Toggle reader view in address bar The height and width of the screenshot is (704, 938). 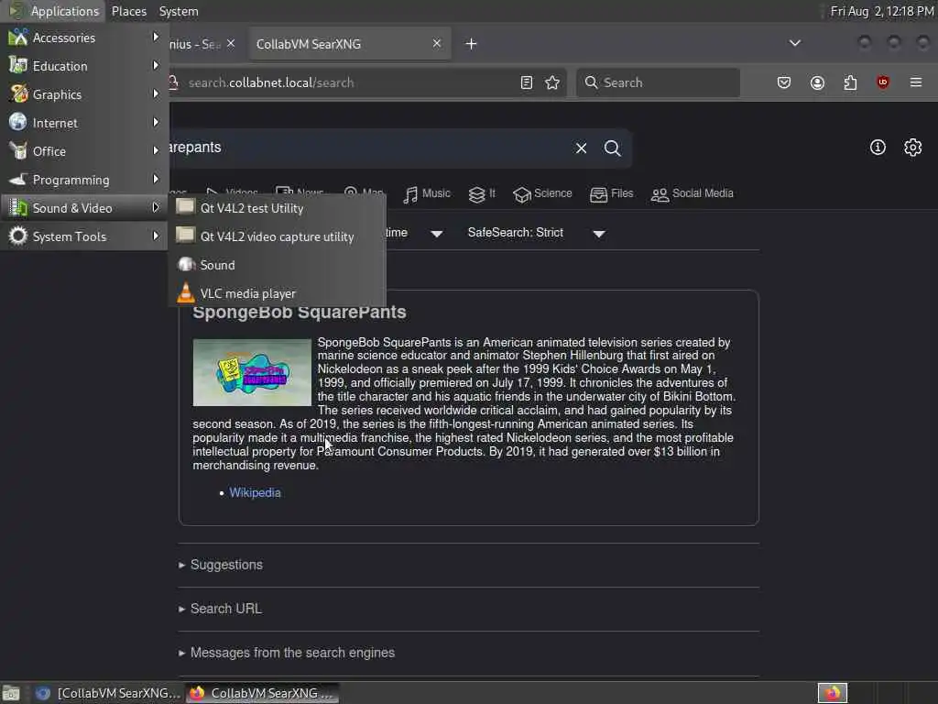click(x=526, y=82)
